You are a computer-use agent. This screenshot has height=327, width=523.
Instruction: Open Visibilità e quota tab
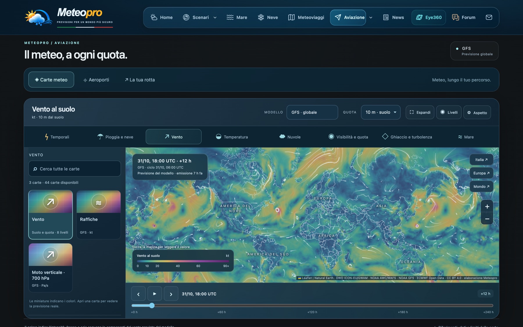click(348, 137)
